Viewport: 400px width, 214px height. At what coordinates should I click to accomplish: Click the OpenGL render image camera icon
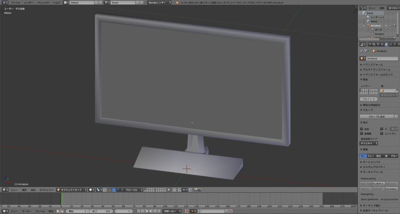pos(195,190)
